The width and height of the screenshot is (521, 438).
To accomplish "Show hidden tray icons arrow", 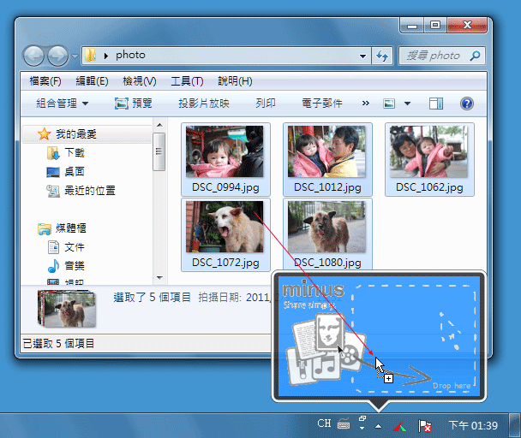I will pyautogui.click(x=378, y=426).
